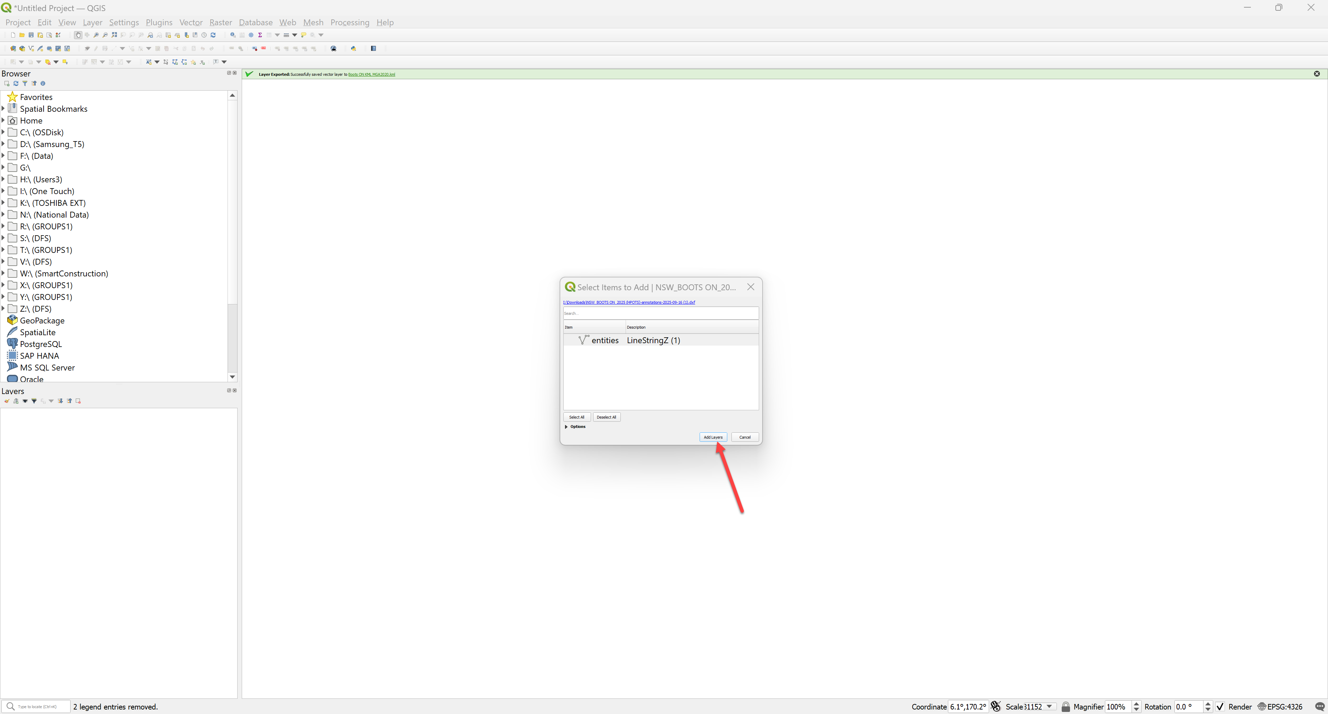Expand the Options section in dialog

(x=566, y=427)
